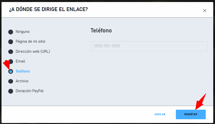The image size is (215, 124).
Task: Click the Página de mi sitio label text
Action: pyautogui.click(x=30, y=42)
